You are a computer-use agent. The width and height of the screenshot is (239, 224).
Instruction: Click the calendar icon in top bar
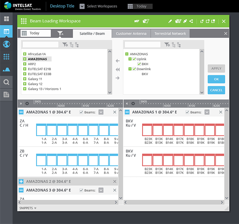point(130,6)
